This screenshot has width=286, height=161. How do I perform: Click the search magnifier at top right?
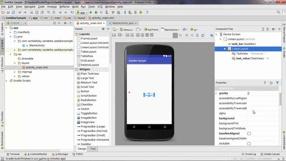[278, 12]
